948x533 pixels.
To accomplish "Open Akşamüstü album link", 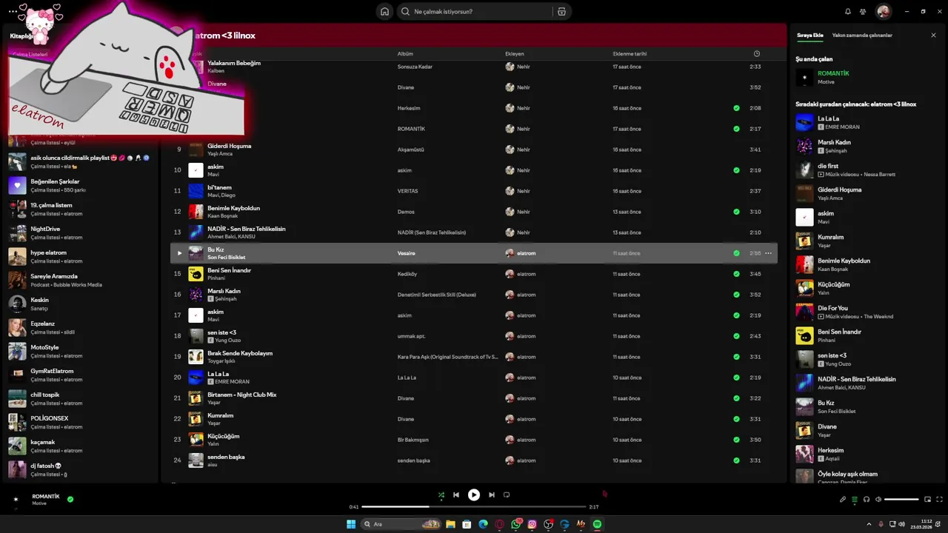I will (x=411, y=150).
